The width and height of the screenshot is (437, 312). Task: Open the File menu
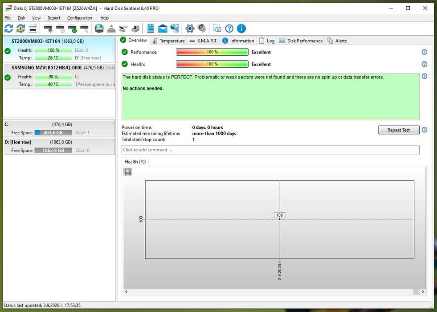[x=8, y=18]
